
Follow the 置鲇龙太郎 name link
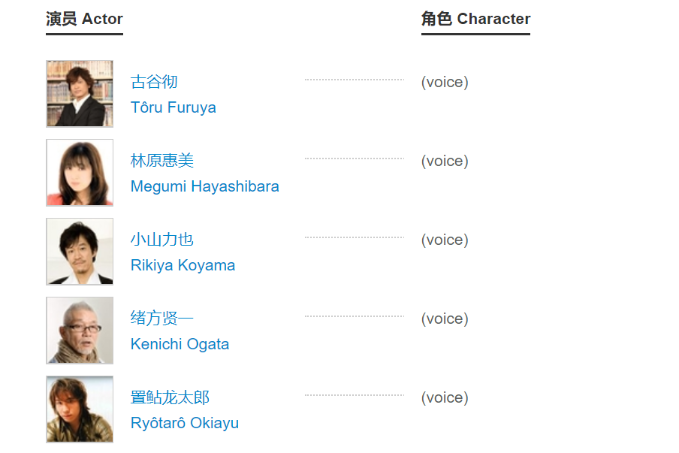(x=170, y=397)
